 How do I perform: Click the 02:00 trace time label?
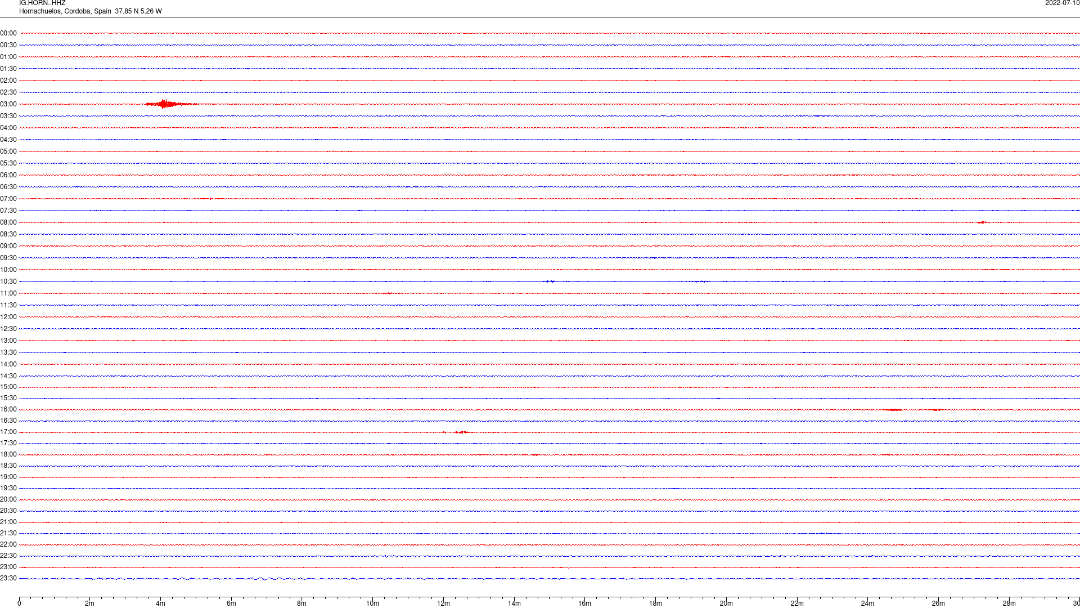coord(8,81)
